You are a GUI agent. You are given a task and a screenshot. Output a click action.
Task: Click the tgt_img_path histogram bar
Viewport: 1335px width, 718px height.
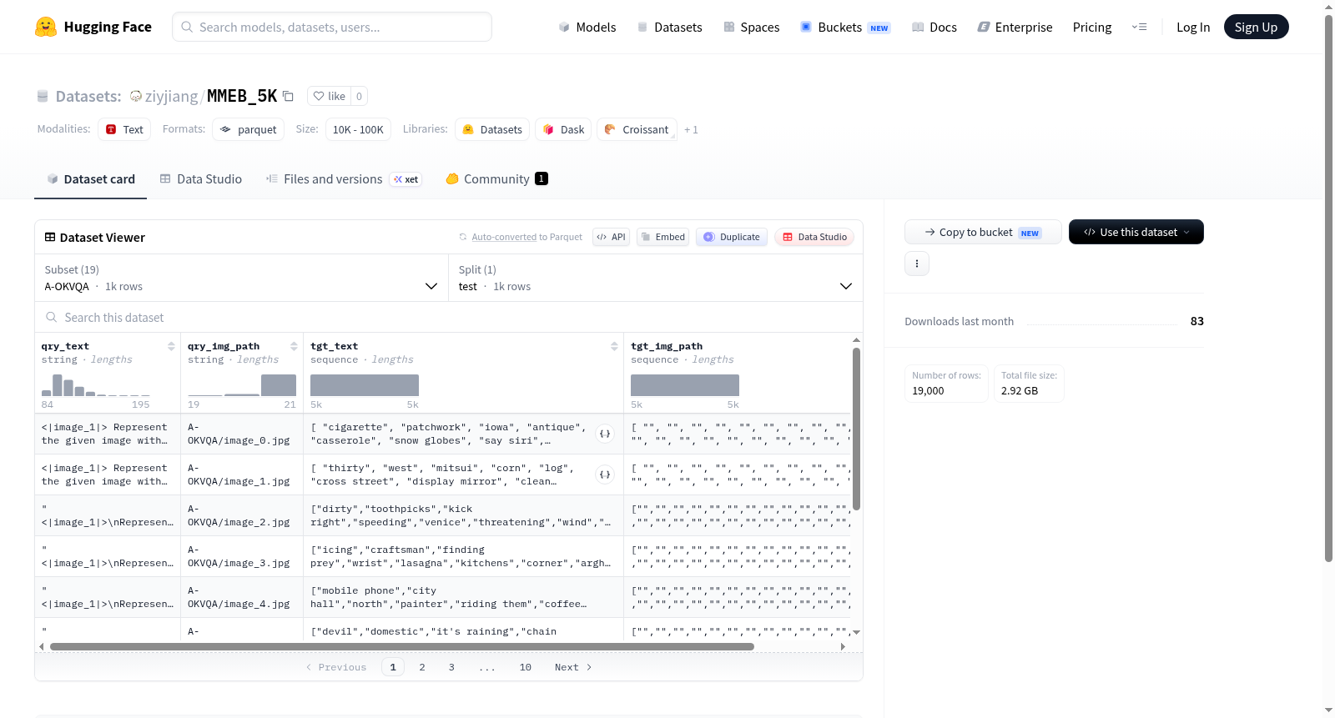tap(685, 385)
